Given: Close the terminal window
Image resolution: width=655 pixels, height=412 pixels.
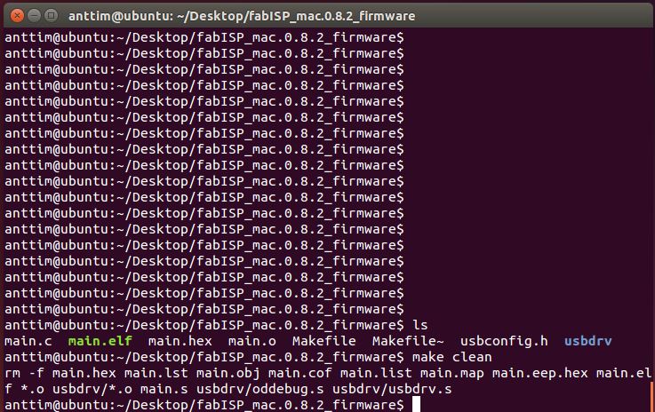Looking at the screenshot, I should [17, 16].
